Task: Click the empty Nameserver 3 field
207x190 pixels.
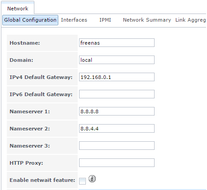Action: pyautogui.click(x=117, y=146)
